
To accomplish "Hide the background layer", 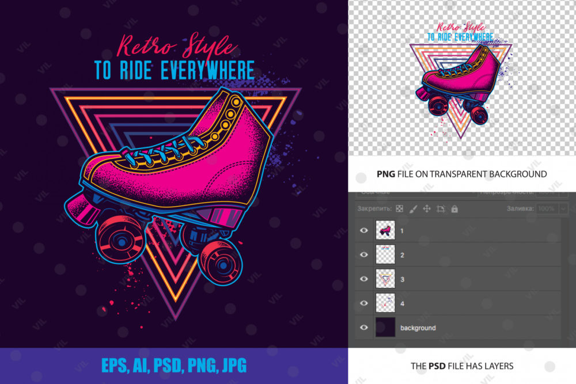I will point(363,327).
